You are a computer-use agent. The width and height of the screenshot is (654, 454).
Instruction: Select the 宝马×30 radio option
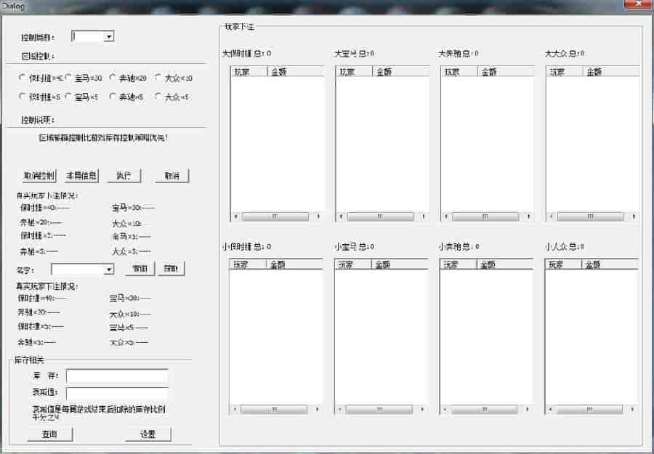68,78
